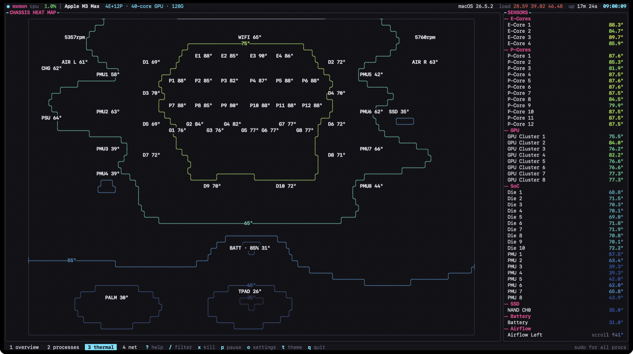Click the x kill command
Screen dimensions: 633x354
(206, 347)
